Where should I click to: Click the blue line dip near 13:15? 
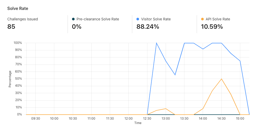[175, 75]
